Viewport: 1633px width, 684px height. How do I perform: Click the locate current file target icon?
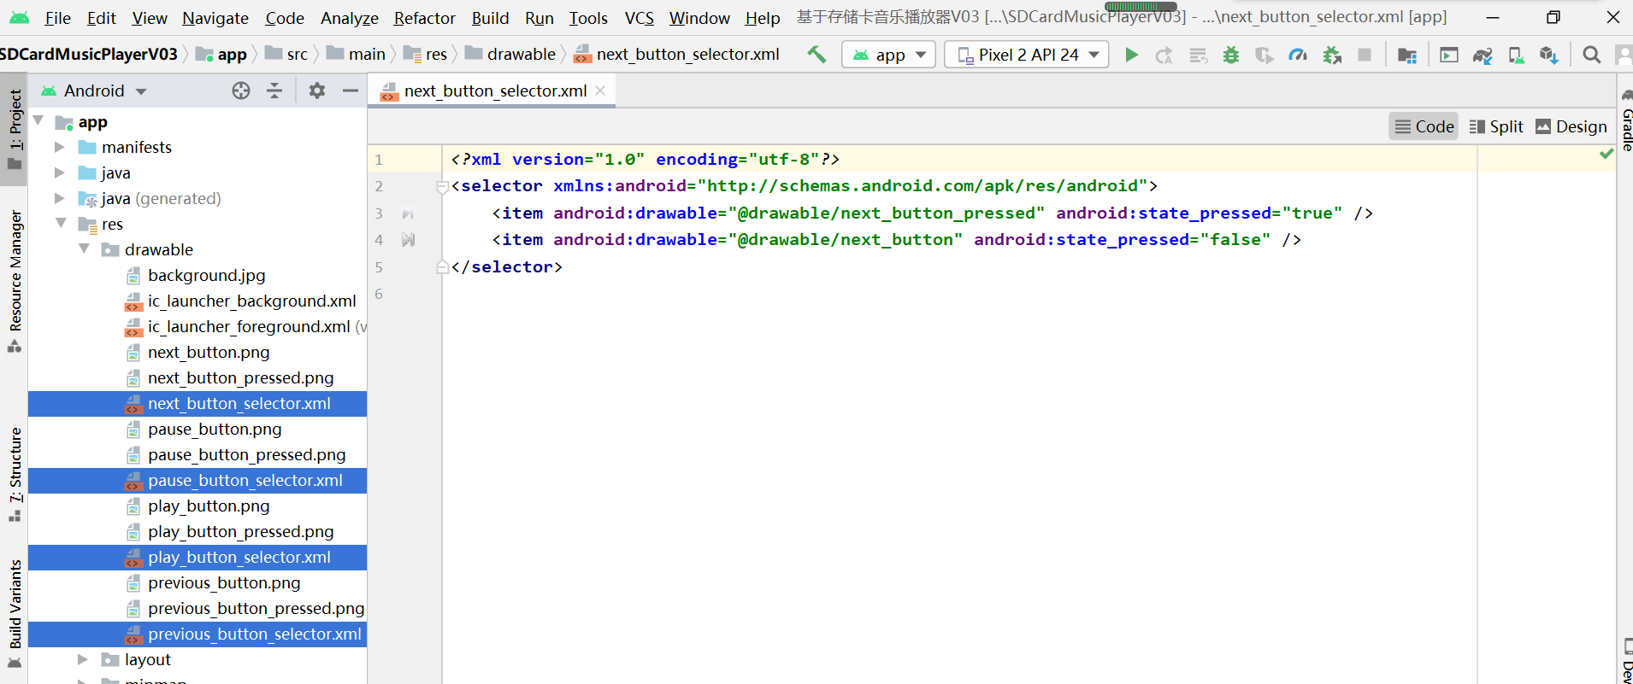[241, 91]
